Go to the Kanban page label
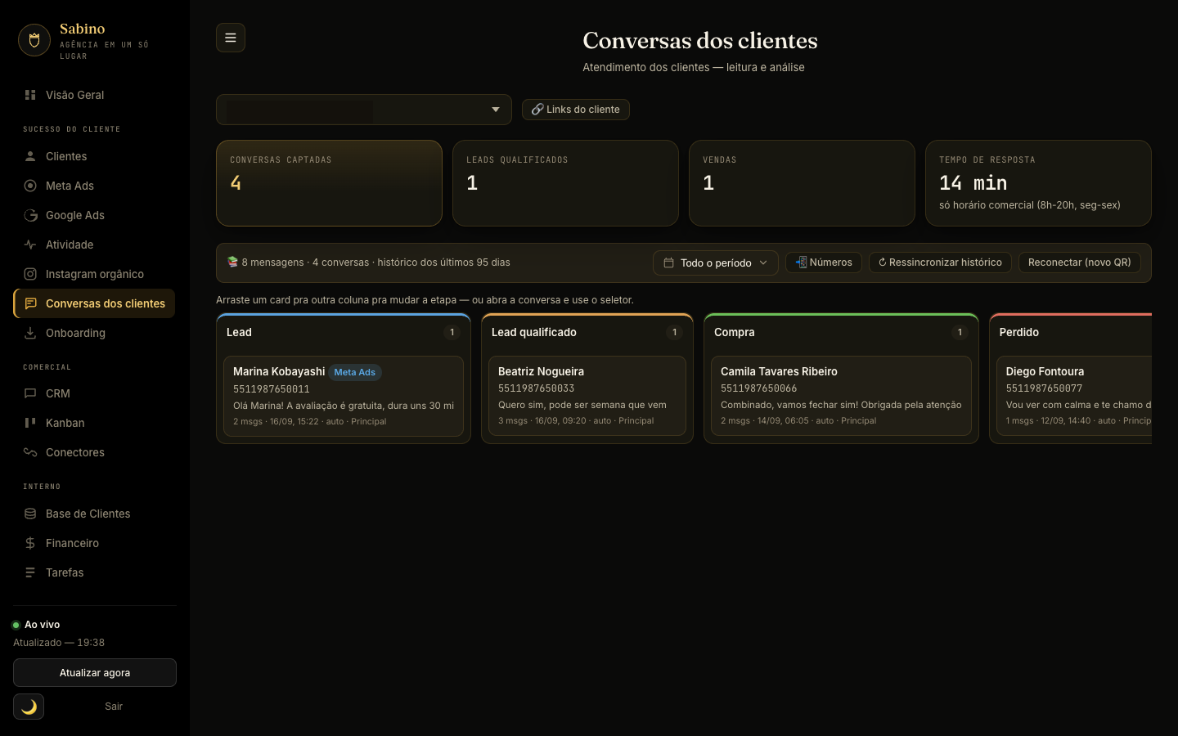The width and height of the screenshot is (1178, 736). tap(65, 423)
